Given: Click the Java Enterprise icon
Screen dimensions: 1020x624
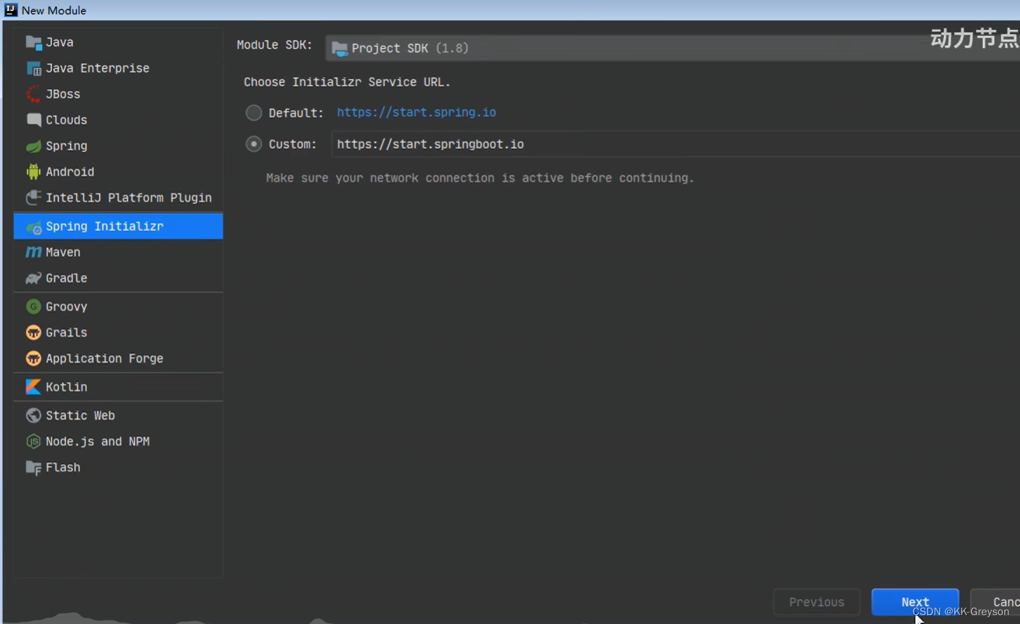Looking at the screenshot, I should [x=33, y=68].
